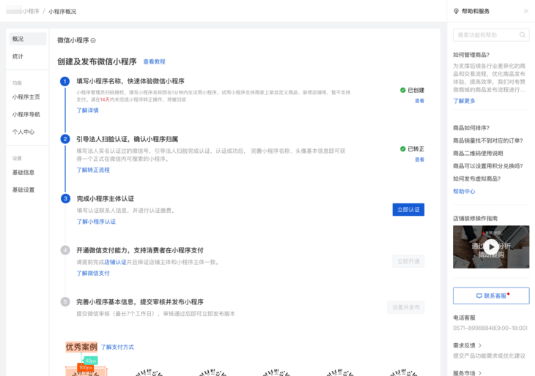This screenshot has height=376, width=535.
Task: Open help topic 商品二维码使用说明
Action: [x=478, y=154]
